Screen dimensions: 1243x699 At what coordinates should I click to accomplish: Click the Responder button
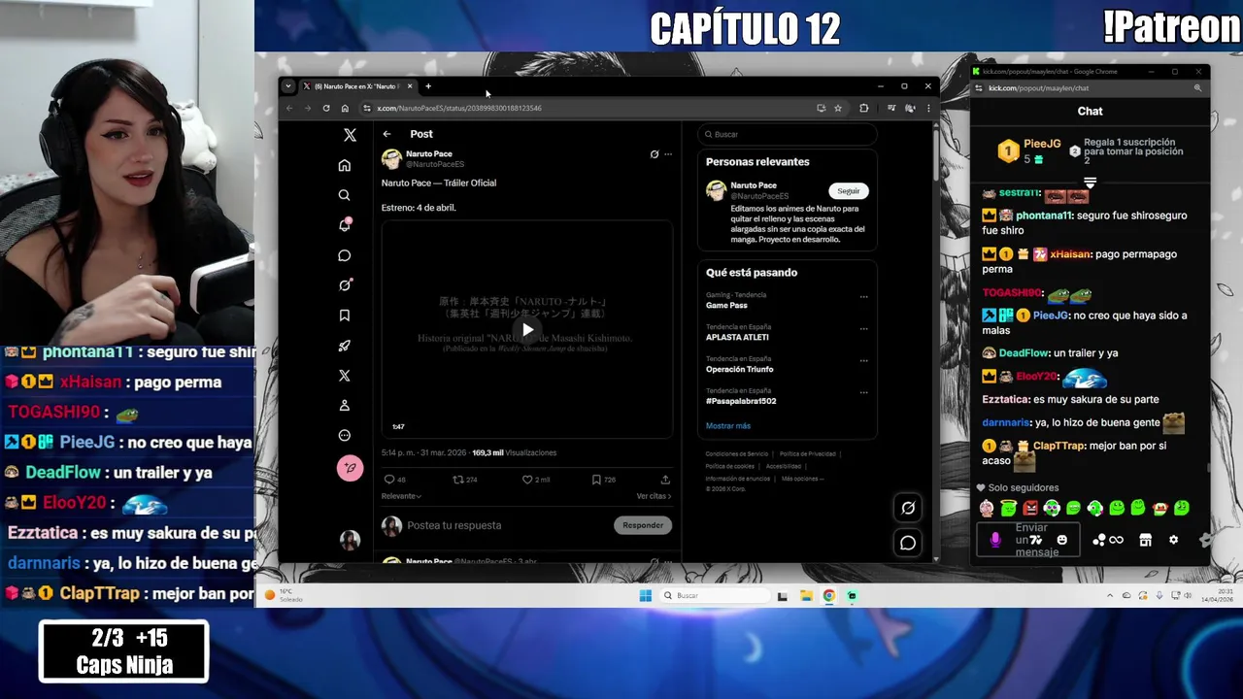click(x=643, y=525)
